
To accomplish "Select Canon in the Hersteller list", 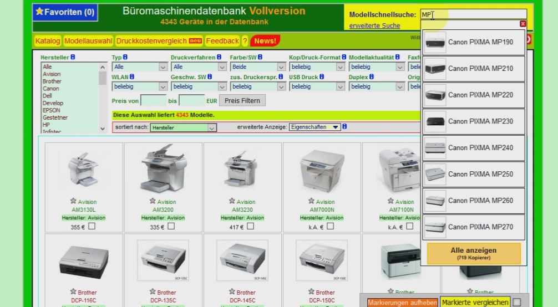I will point(51,89).
